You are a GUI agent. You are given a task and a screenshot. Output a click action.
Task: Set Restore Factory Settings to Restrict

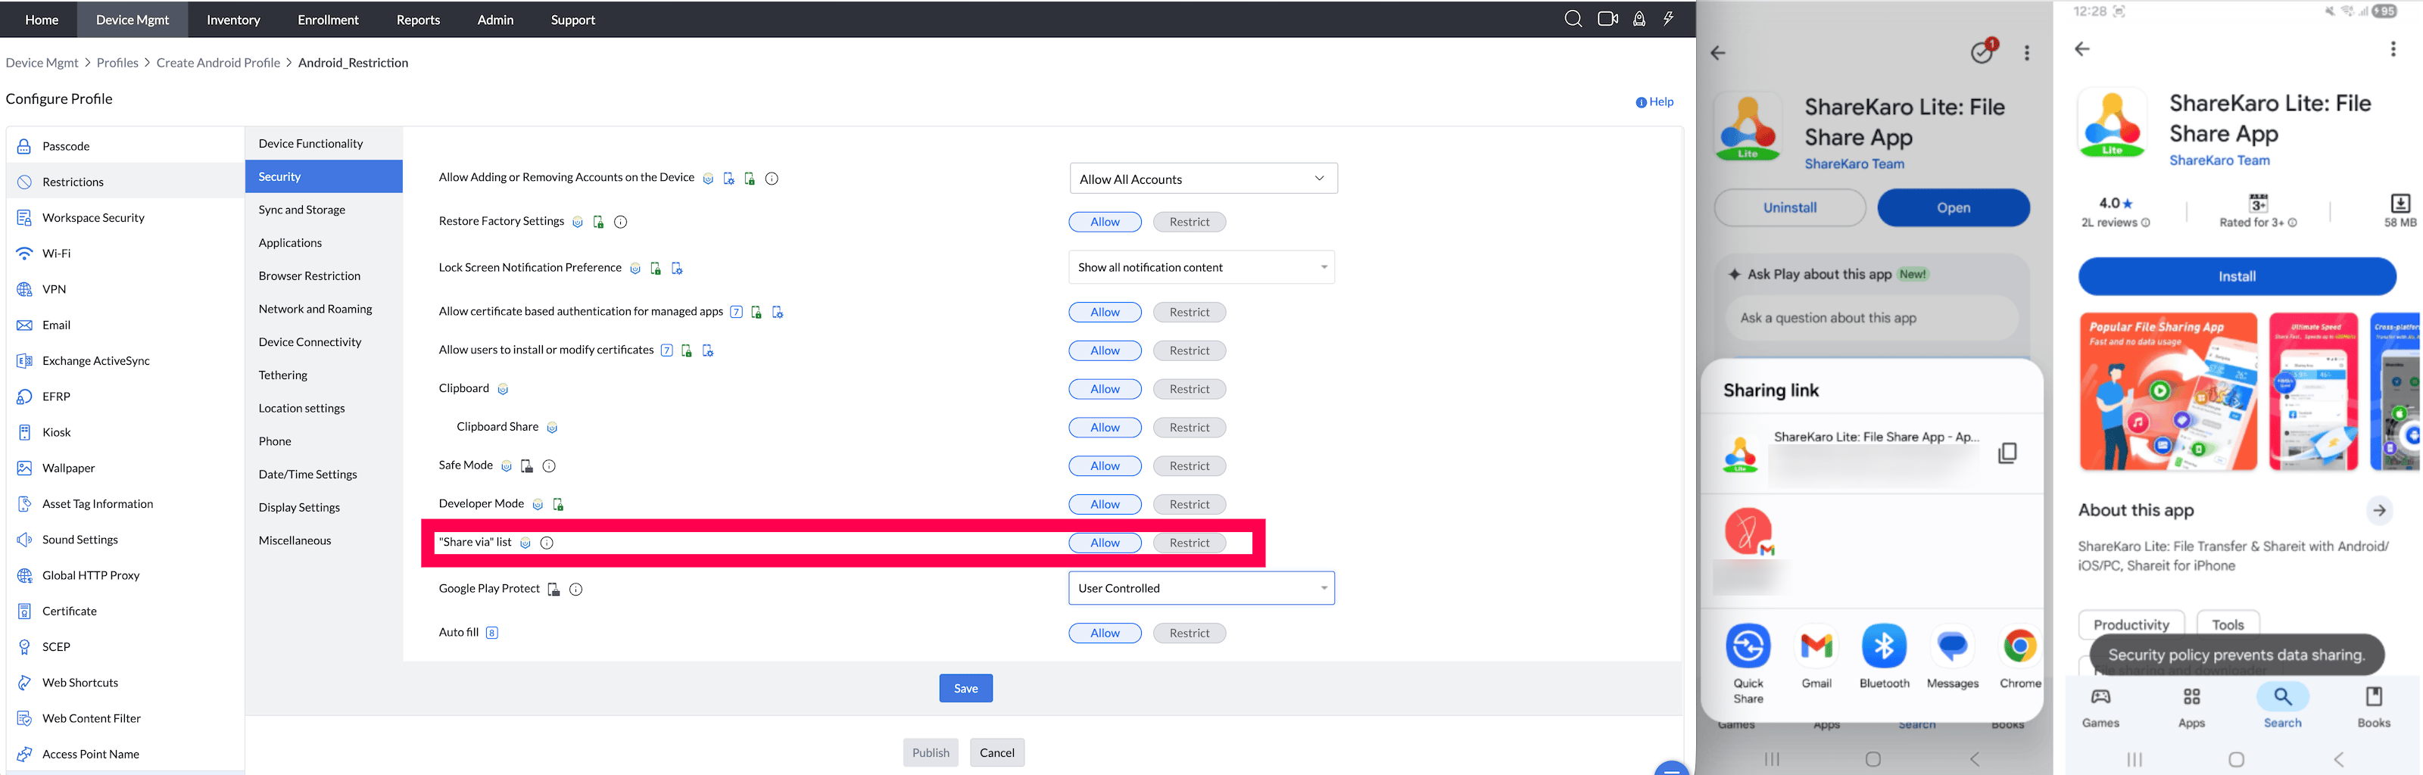pos(1190,222)
